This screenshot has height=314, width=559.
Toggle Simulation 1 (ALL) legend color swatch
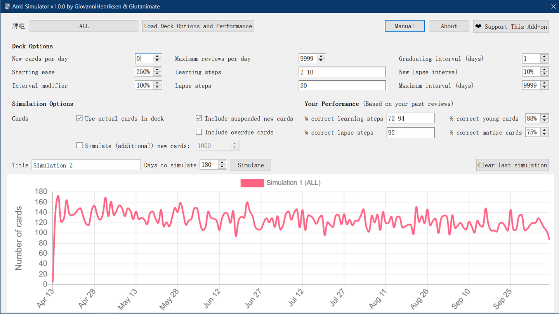click(x=252, y=183)
